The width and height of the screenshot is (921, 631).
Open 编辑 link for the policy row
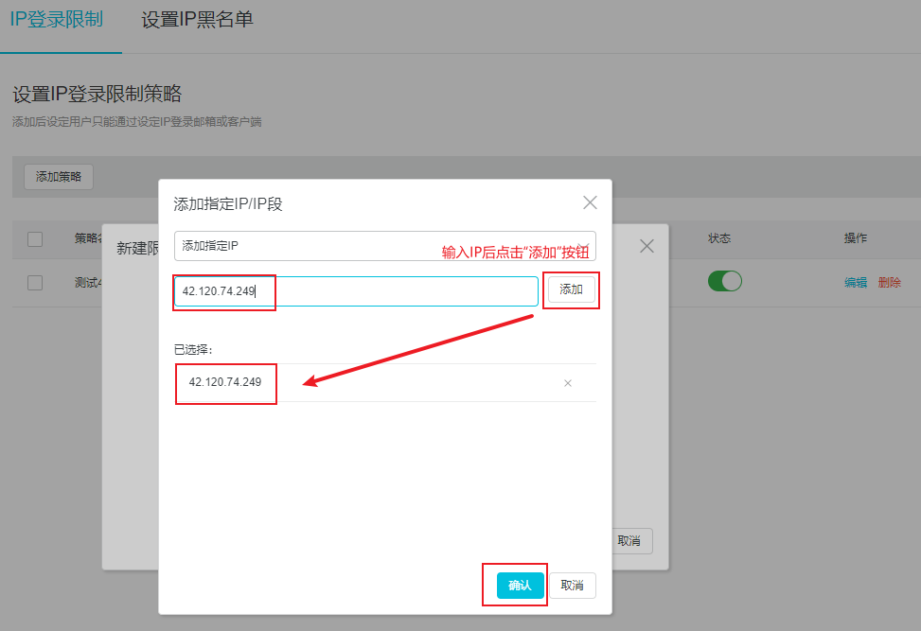856,282
